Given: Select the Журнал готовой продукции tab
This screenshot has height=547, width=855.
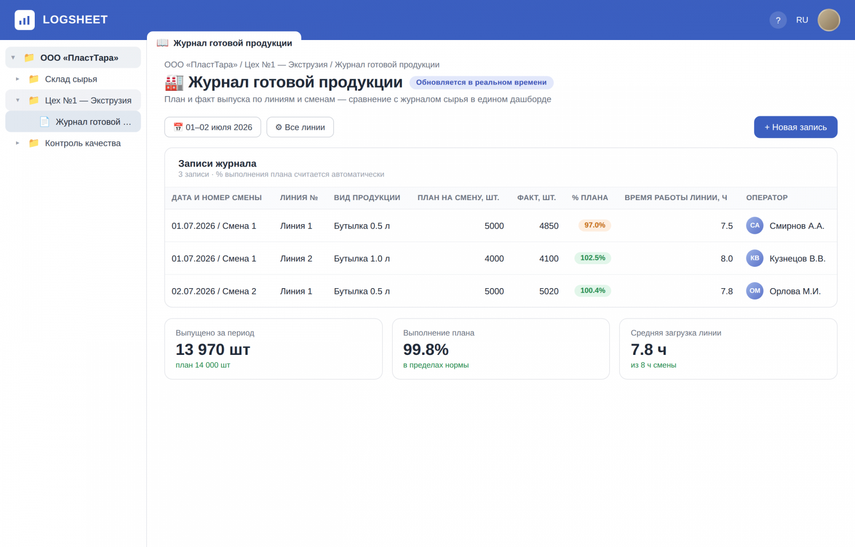Looking at the screenshot, I should (224, 43).
